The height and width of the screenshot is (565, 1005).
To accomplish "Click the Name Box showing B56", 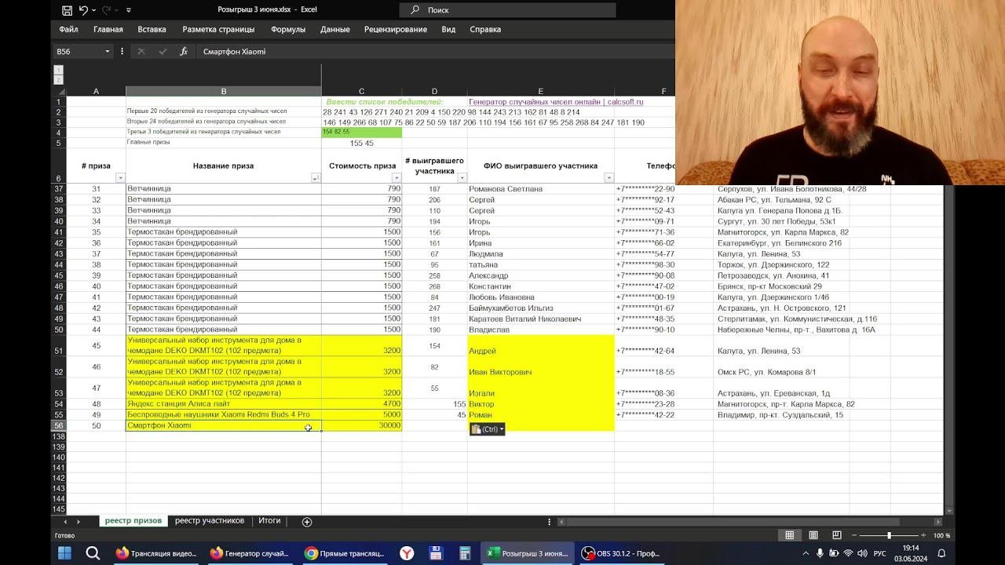I will tap(78, 51).
